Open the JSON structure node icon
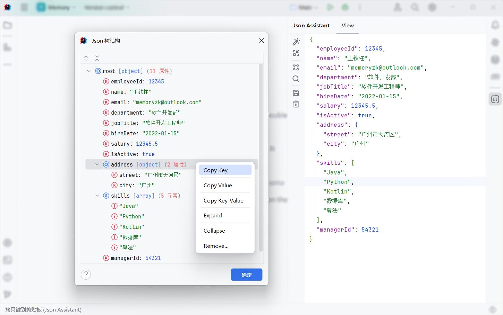Viewport: 503px width, 315px height. tap(296, 67)
